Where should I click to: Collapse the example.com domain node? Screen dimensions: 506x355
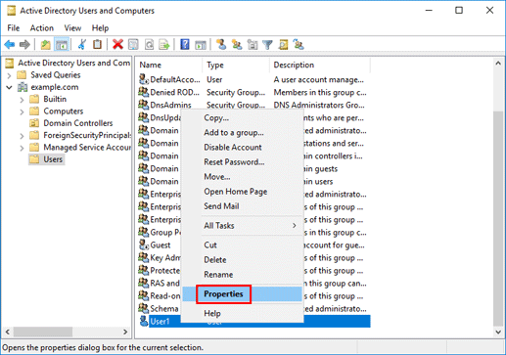coord(9,87)
